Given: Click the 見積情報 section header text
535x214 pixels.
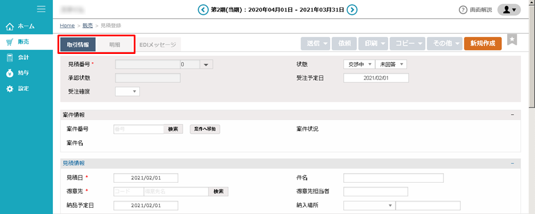Looking at the screenshot, I should tap(74, 163).
